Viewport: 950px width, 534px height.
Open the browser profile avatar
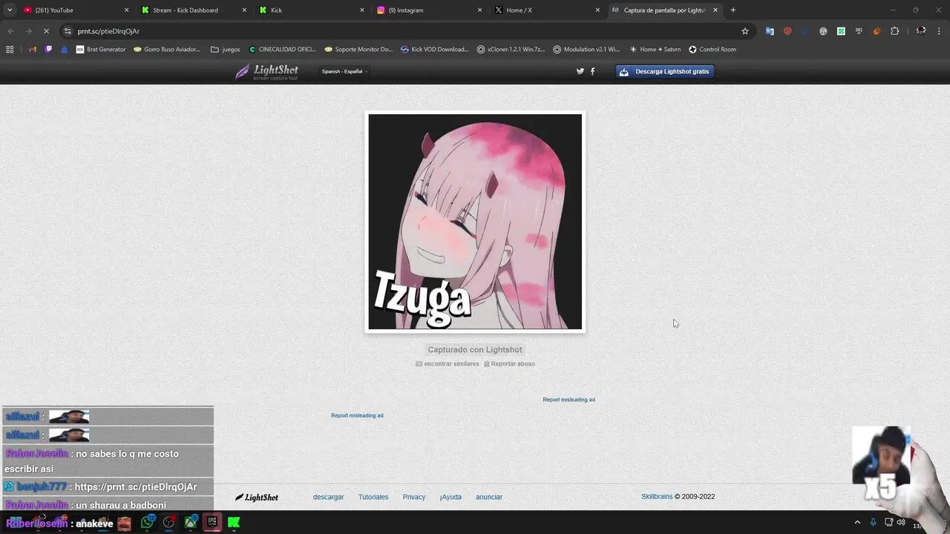pyautogui.click(x=921, y=31)
